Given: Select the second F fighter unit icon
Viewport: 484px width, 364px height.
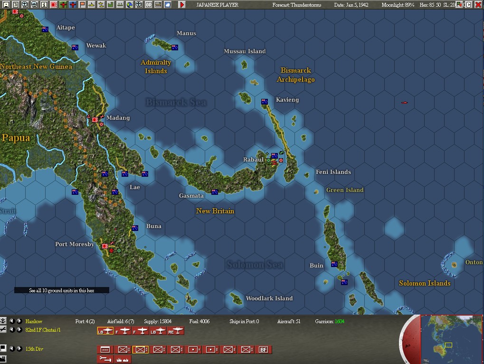Looking at the screenshot, I should pos(141,331).
